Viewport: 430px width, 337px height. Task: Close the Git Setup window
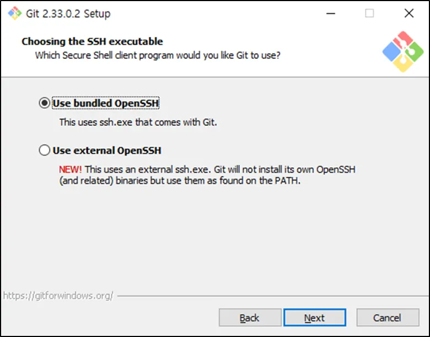[409, 13]
